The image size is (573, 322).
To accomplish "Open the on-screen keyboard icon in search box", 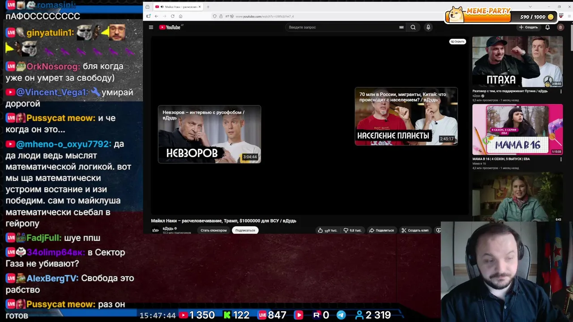I will coord(401,27).
